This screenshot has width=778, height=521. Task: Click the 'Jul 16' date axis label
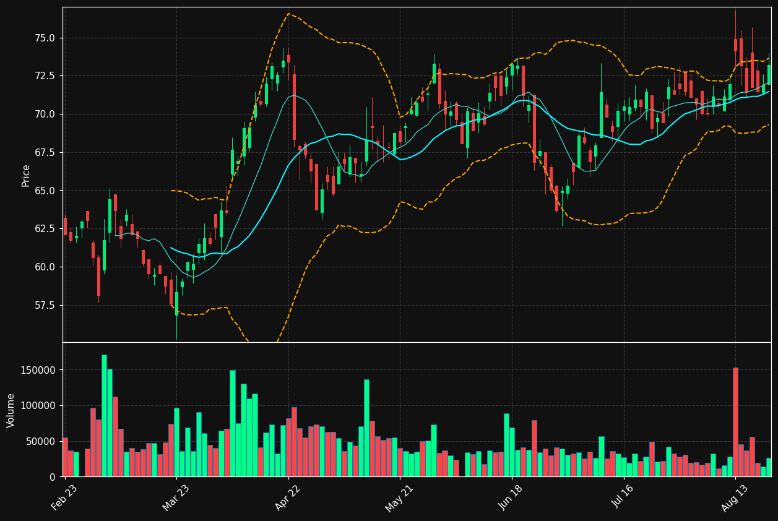tap(623, 498)
